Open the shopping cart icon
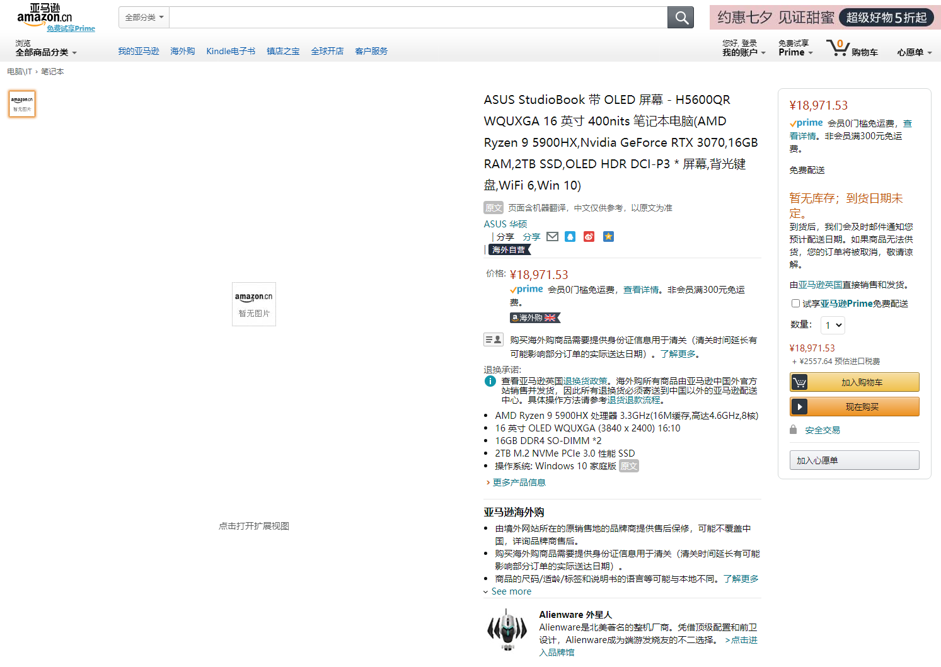The height and width of the screenshot is (667, 941). coord(838,48)
